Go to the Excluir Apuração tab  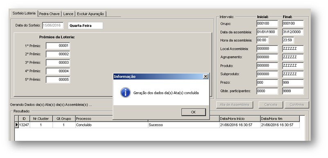(90, 14)
